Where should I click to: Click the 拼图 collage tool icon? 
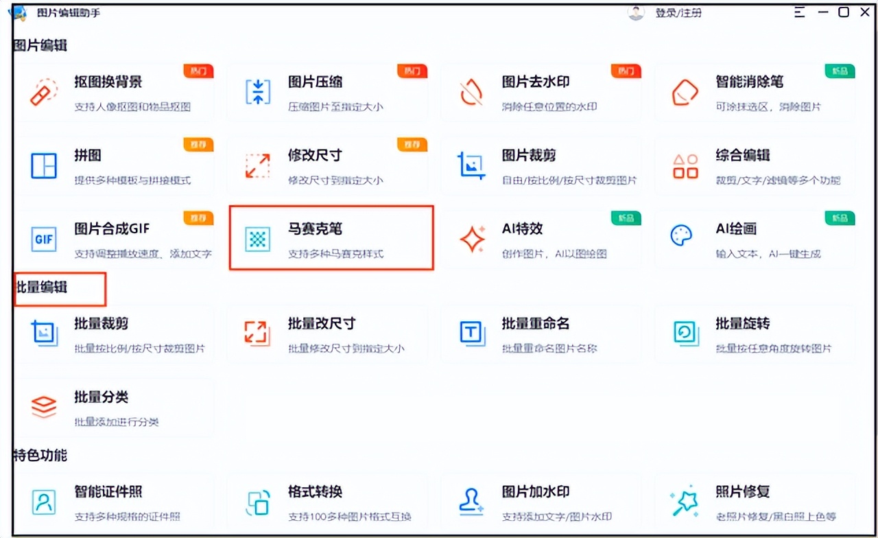coord(43,165)
